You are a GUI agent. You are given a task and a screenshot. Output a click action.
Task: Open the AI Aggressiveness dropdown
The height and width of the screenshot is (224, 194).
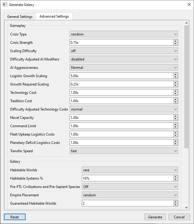[x=124, y=68]
